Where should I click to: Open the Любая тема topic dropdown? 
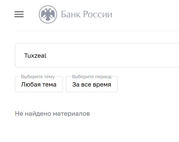pyautogui.click(x=39, y=85)
